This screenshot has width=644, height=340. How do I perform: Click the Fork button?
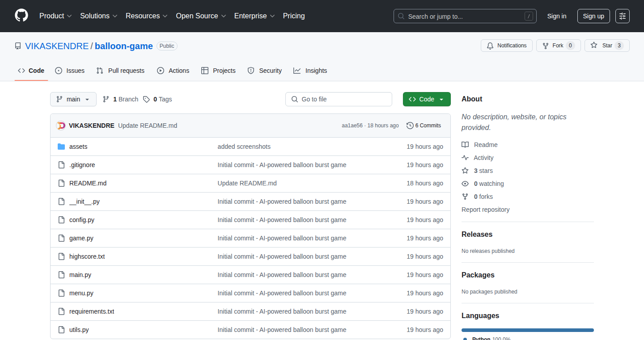coord(559,46)
